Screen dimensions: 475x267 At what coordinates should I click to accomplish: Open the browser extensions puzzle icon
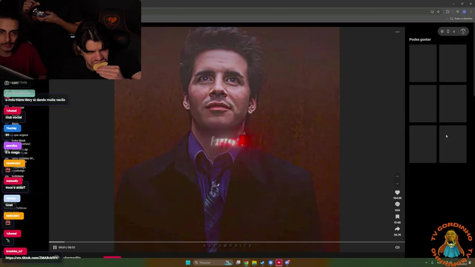pyautogui.click(x=448, y=11)
